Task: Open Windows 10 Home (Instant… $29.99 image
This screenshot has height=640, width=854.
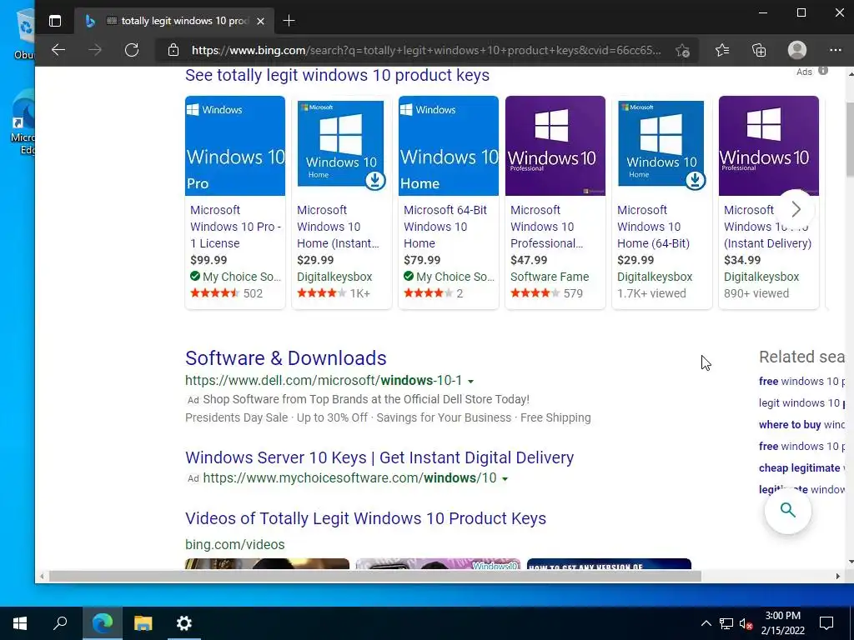Action: tap(341, 146)
